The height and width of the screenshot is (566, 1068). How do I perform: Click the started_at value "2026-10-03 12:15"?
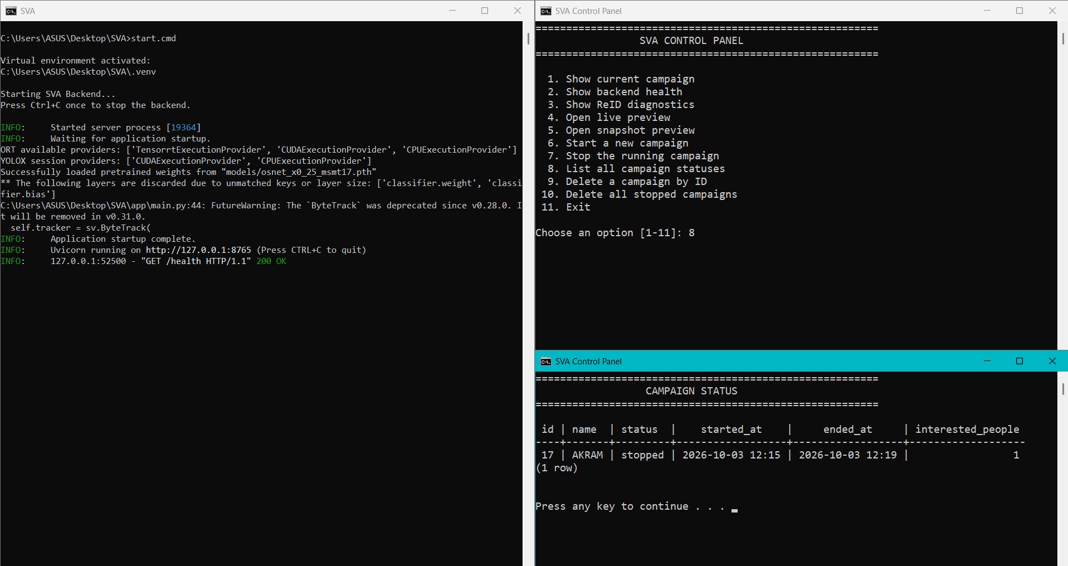click(x=731, y=455)
